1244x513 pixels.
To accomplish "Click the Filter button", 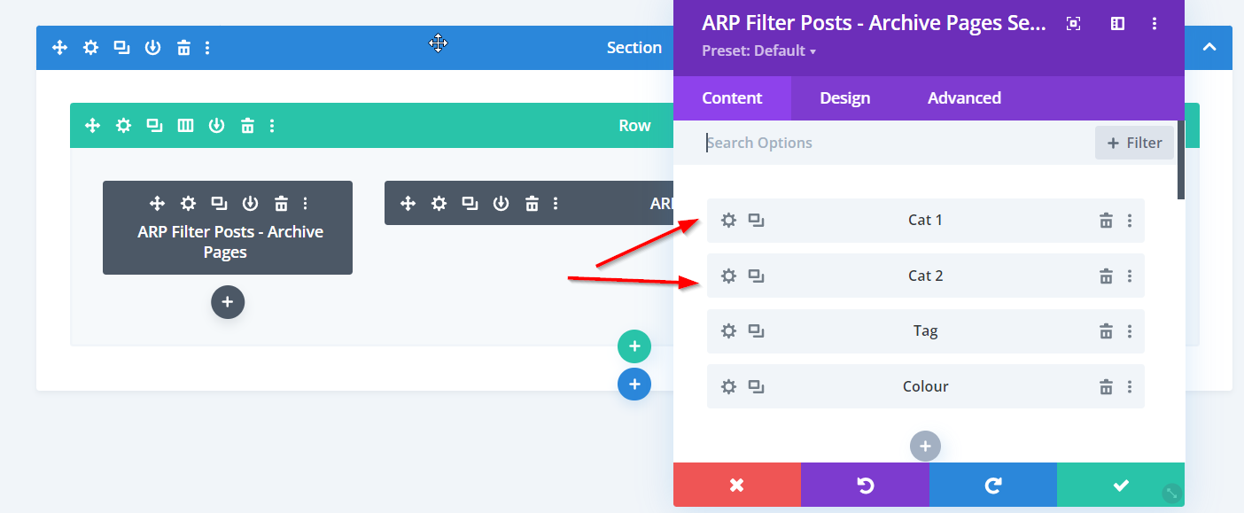I will (1134, 143).
